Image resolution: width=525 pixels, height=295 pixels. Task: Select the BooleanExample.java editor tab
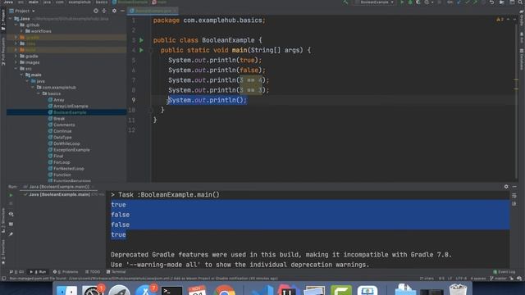[x=153, y=11]
